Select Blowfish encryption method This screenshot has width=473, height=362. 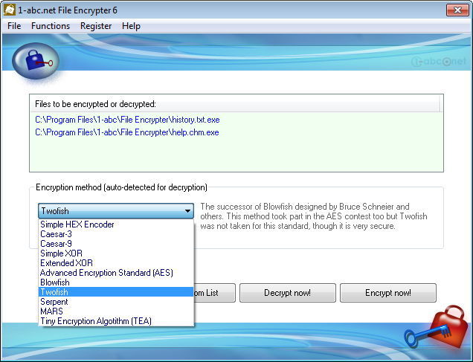pos(55,282)
